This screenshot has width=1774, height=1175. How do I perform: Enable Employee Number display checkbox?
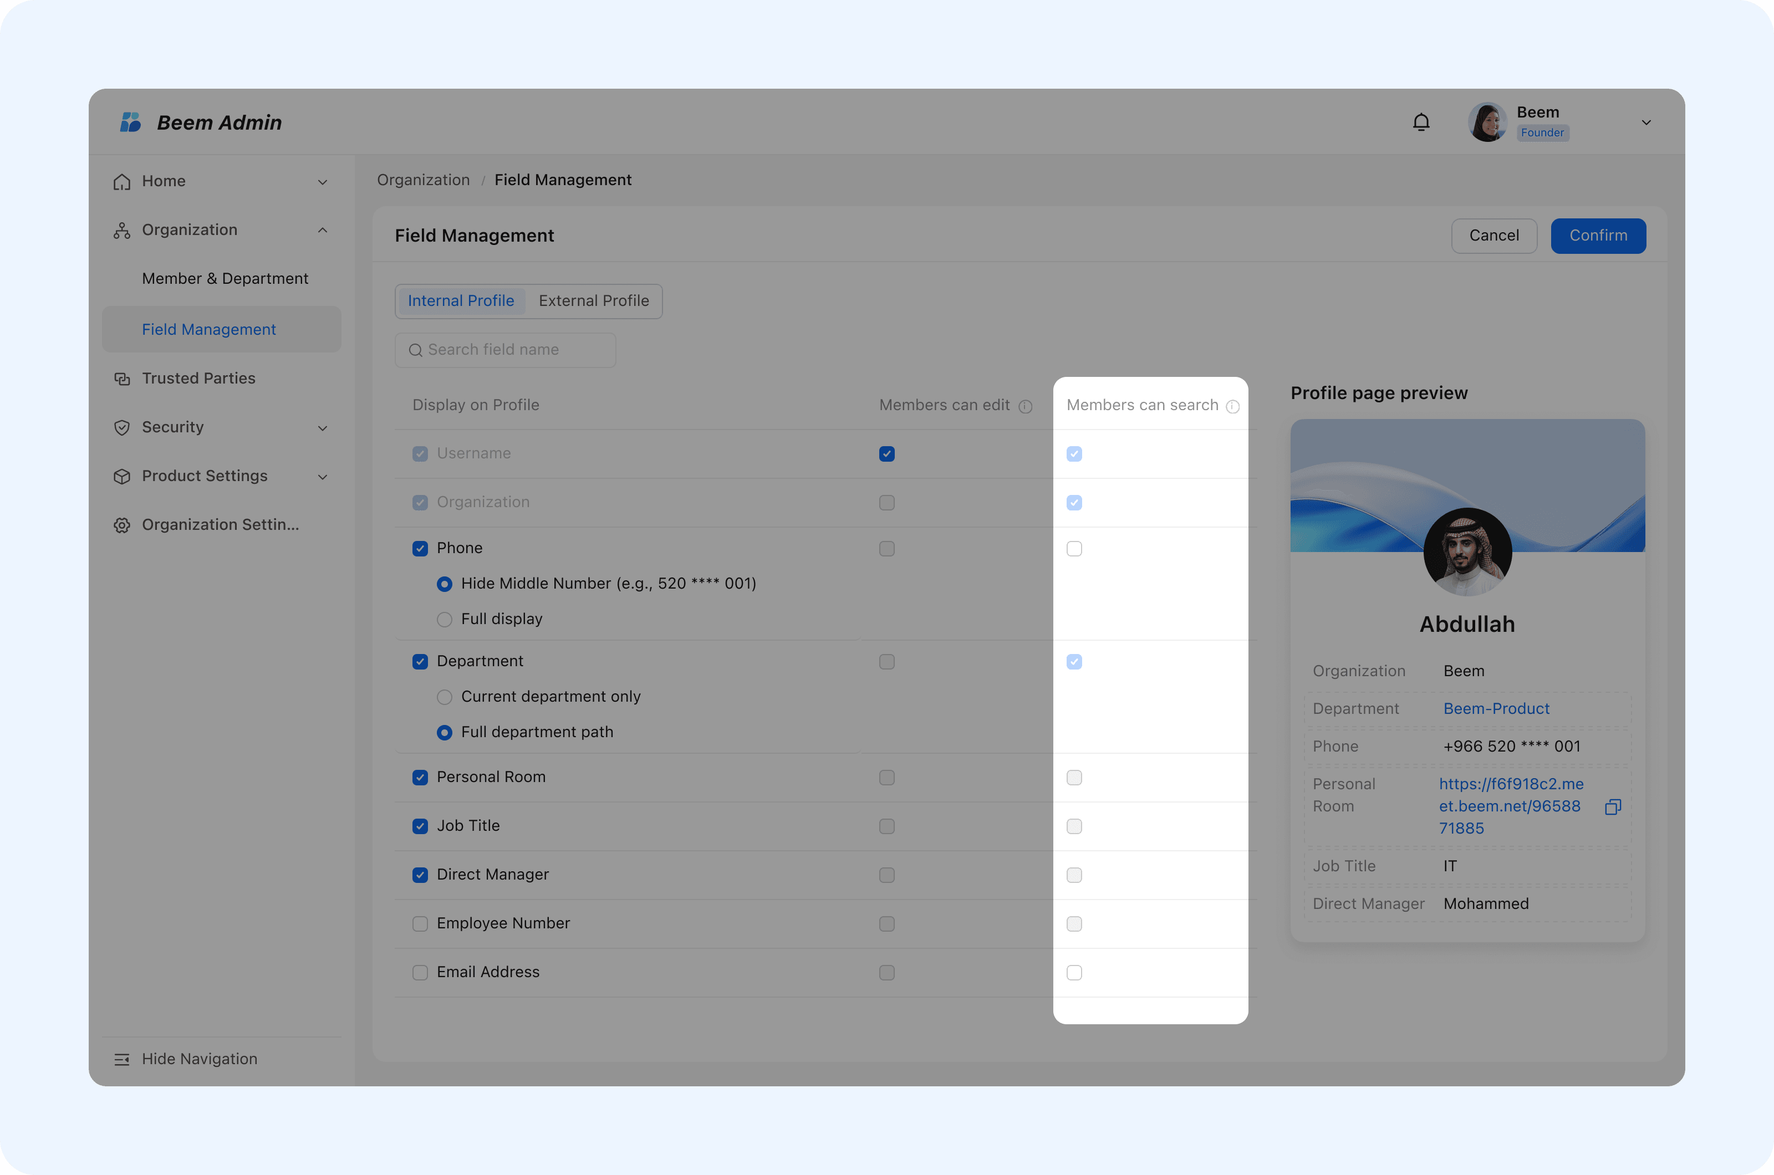coord(420,923)
